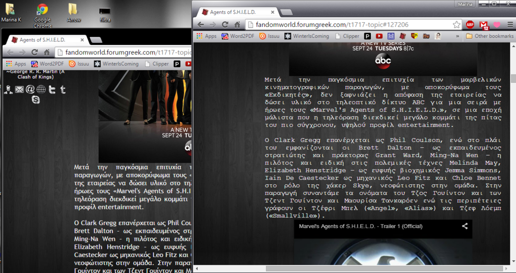Visit the user's website via globe icon
This screenshot has width=516, height=273.
click(x=41, y=89)
